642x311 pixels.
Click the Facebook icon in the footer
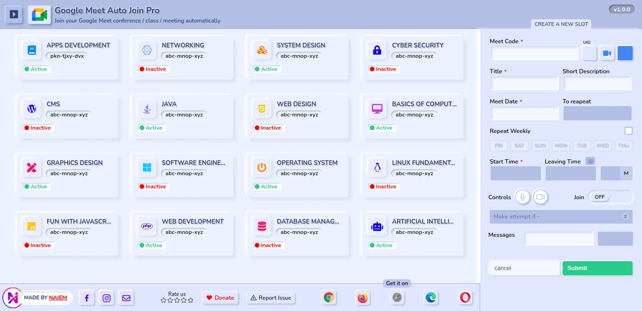pyautogui.click(x=86, y=298)
